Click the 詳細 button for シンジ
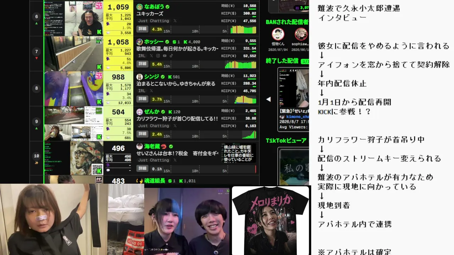The image size is (454, 255). click(142, 99)
